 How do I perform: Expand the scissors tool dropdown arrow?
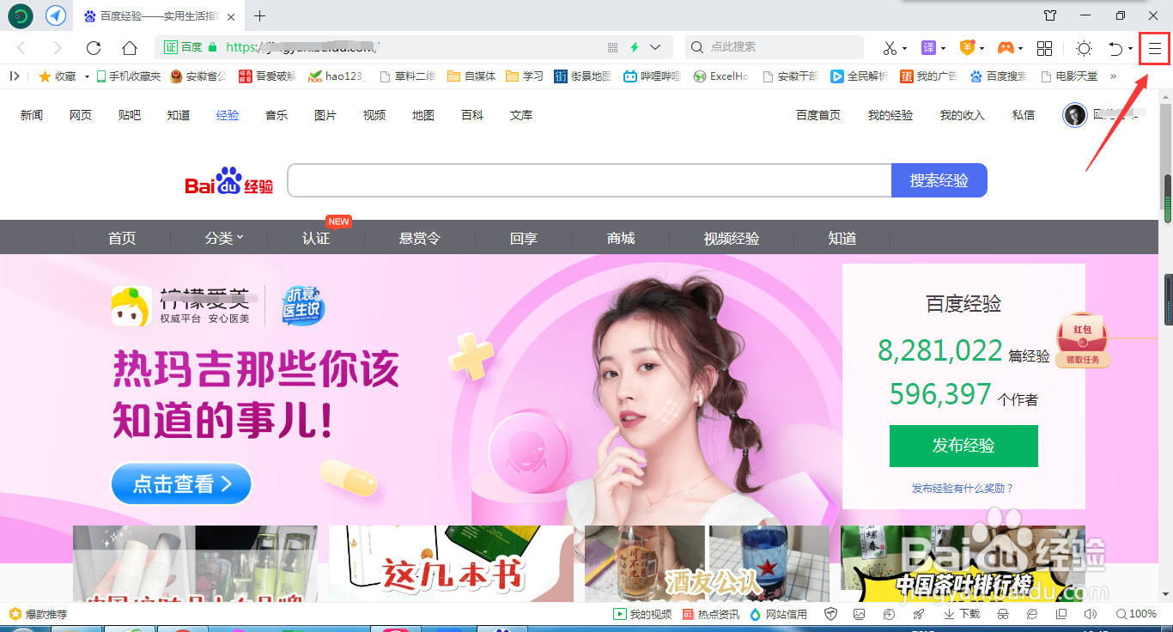tap(905, 49)
